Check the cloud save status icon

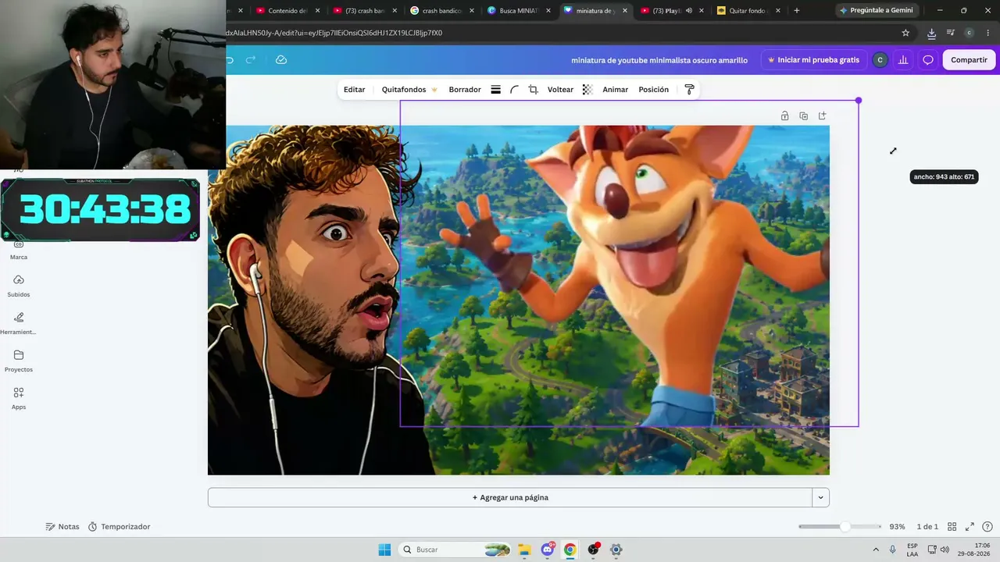[281, 60]
